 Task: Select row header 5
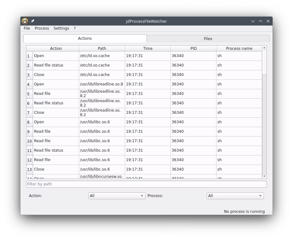click(30, 94)
